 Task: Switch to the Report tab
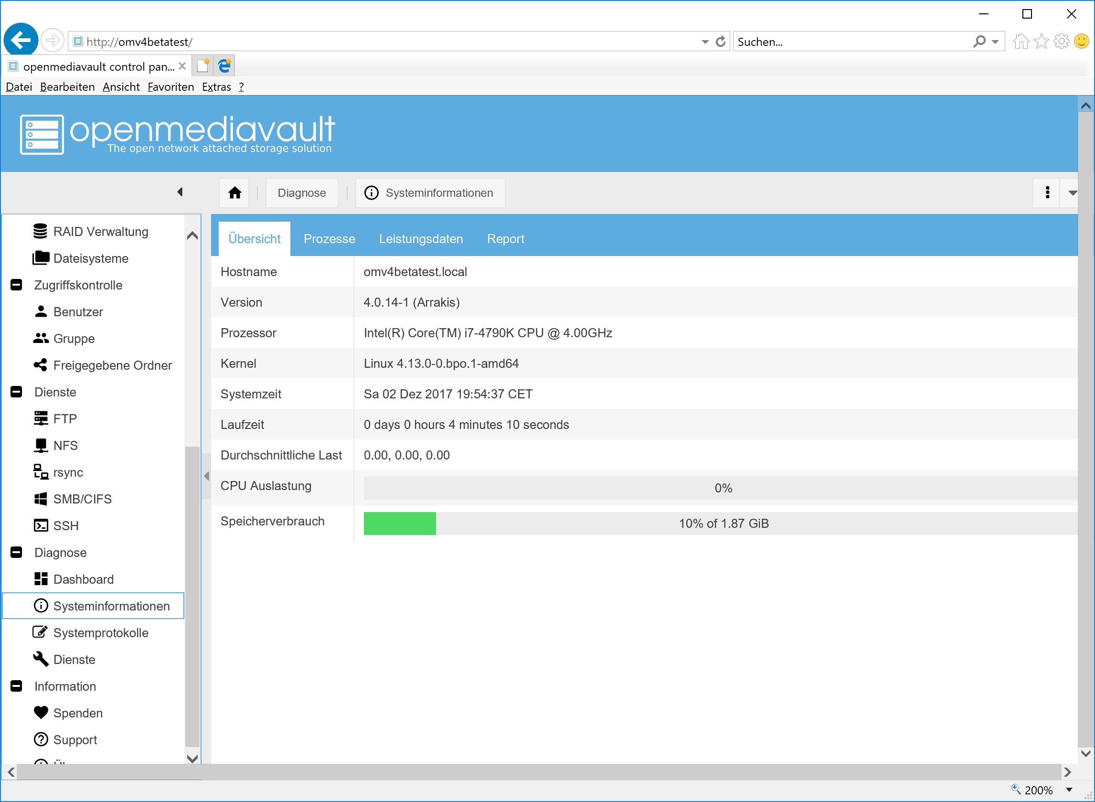505,239
